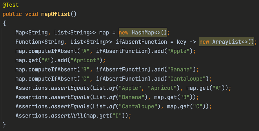Viewport: 259px width, 131px height.
Task: Click the highlighted new ArrayList<>() expression
Action: (227, 42)
